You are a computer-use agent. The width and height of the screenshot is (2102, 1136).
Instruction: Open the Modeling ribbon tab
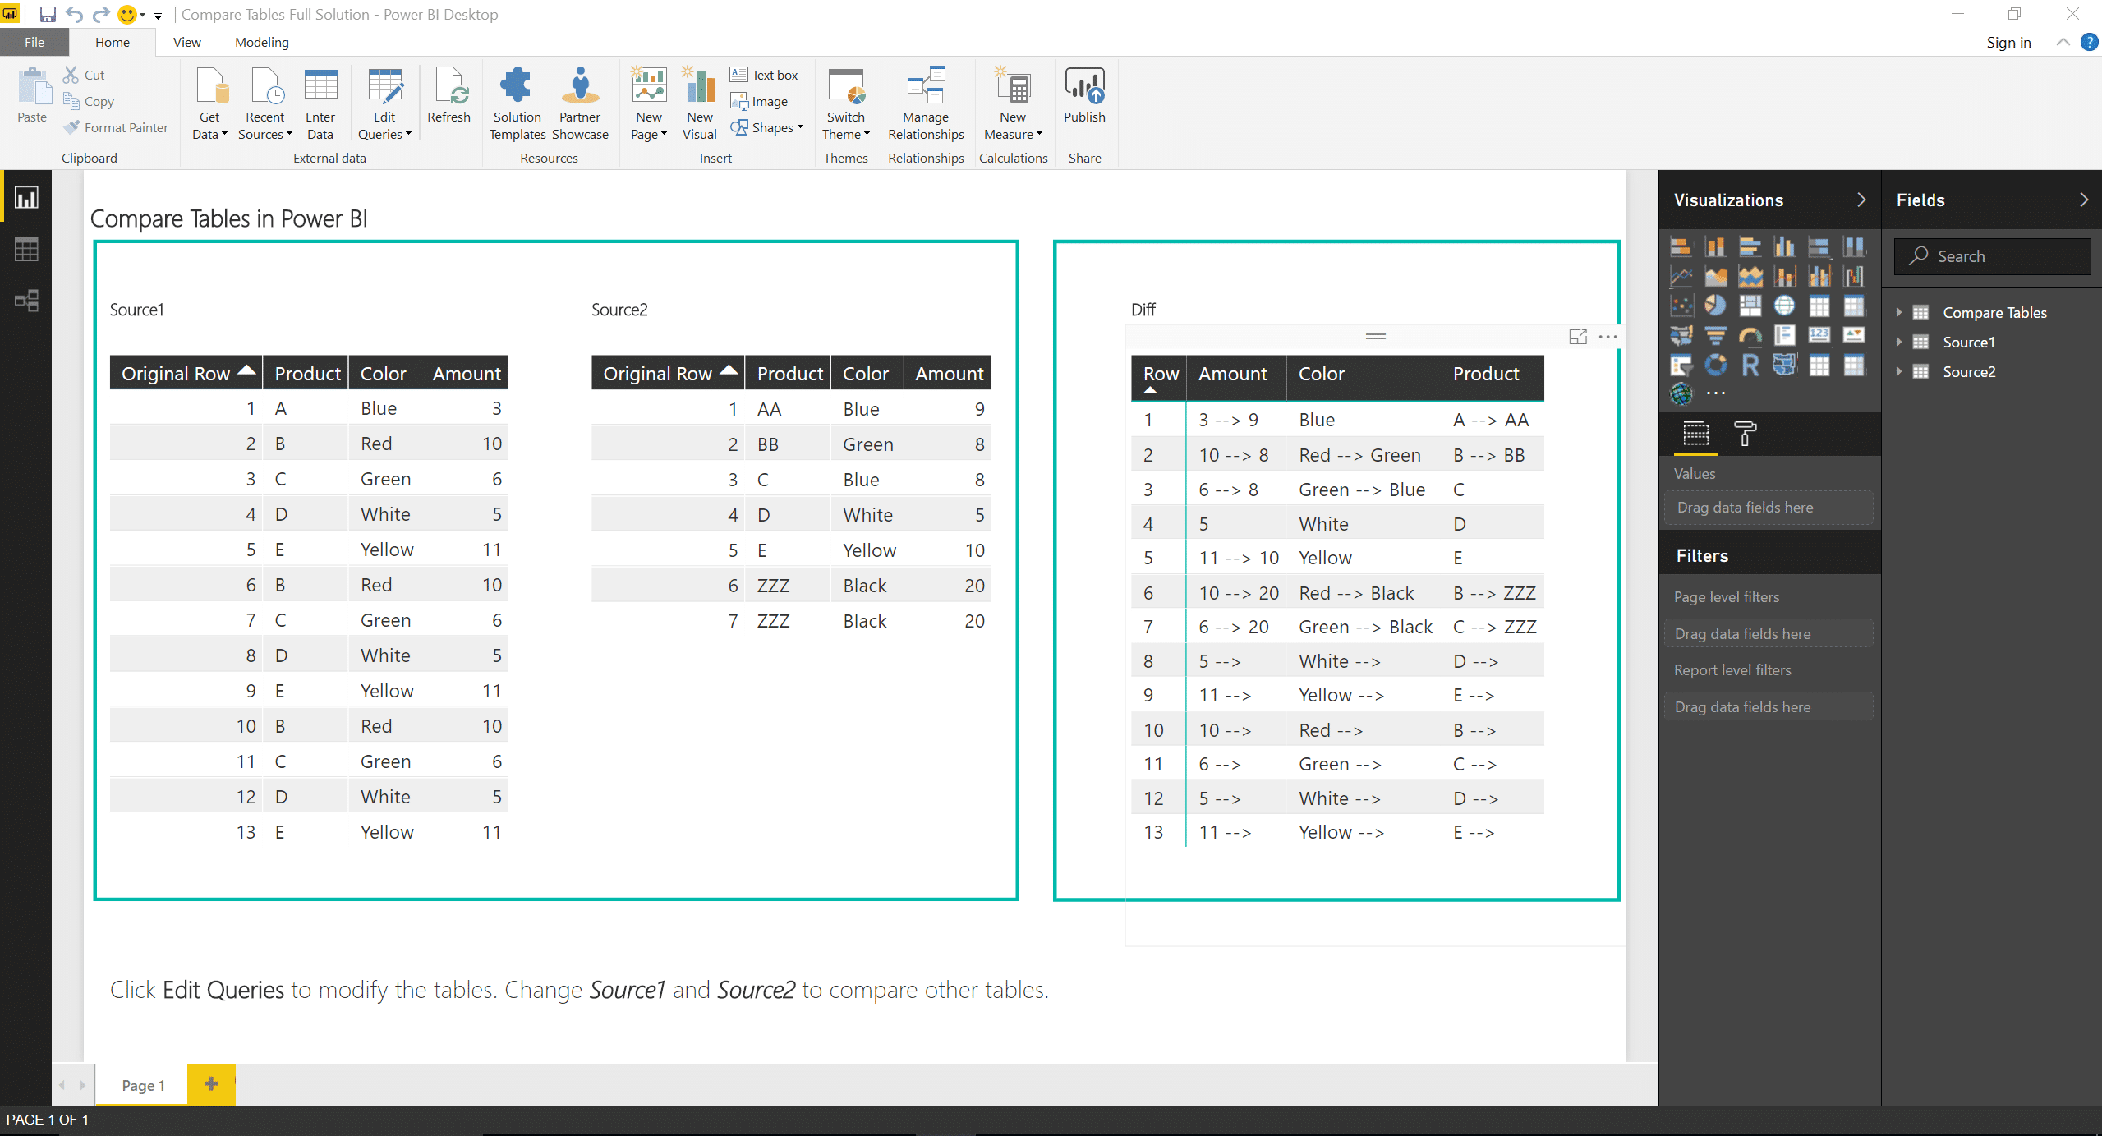click(x=262, y=42)
